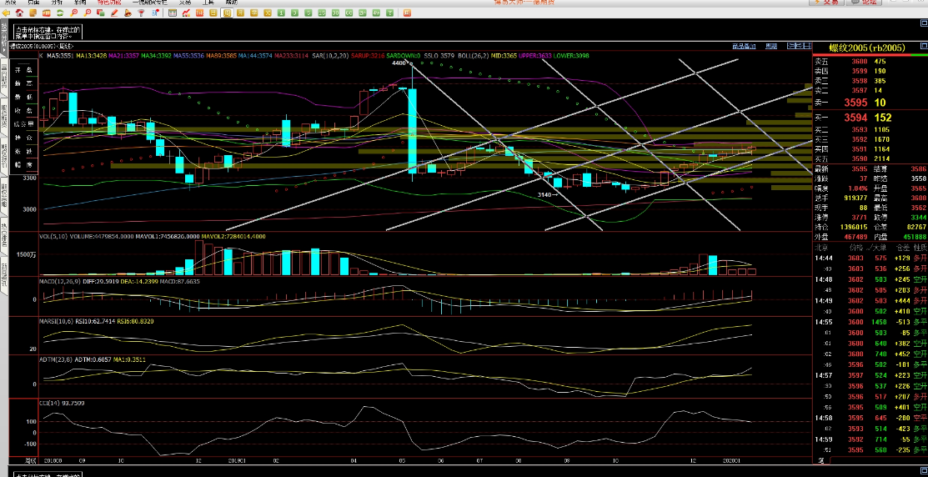The width and height of the screenshot is (928, 477).
Task: Click the green Y toolbar icon
Action: click(x=390, y=13)
